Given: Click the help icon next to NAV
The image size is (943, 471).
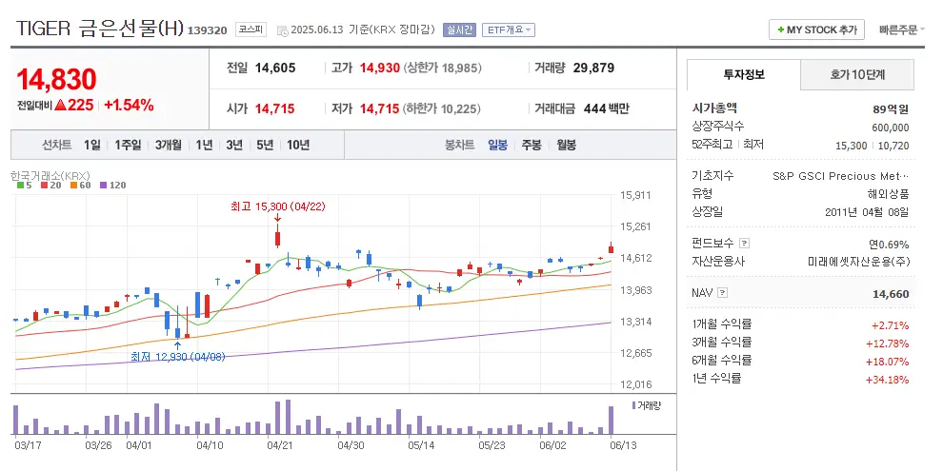Looking at the screenshot, I should (x=722, y=293).
